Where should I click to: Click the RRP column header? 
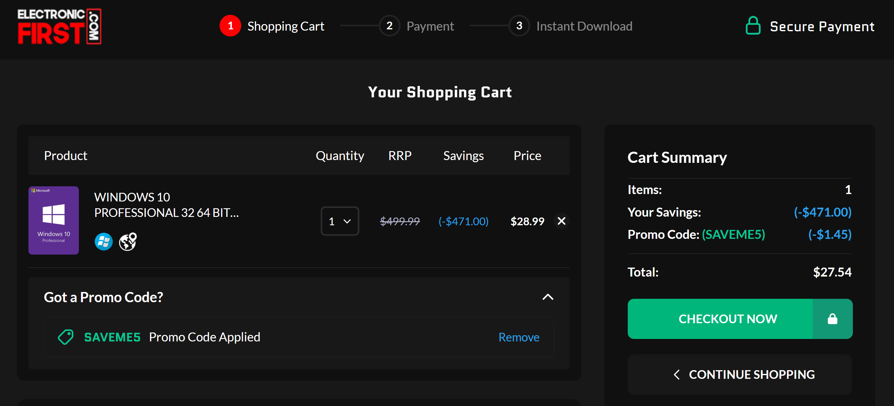pyautogui.click(x=400, y=156)
